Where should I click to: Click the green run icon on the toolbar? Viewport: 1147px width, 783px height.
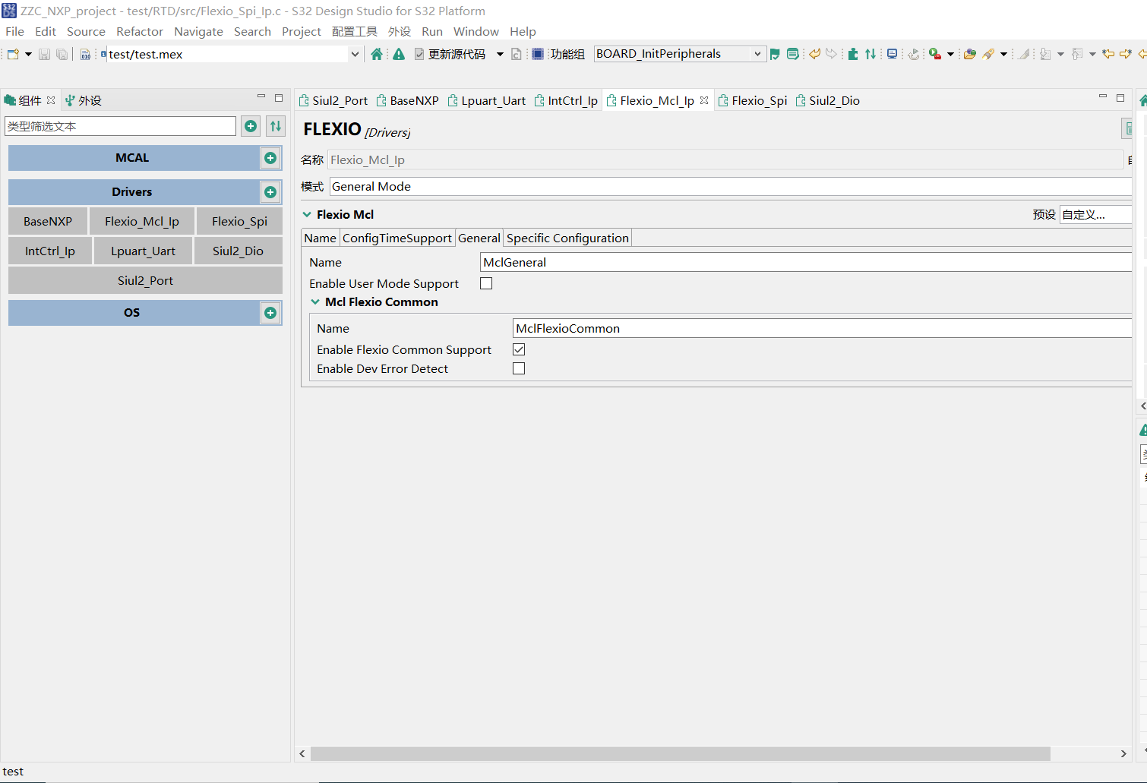[x=934, y=54]
